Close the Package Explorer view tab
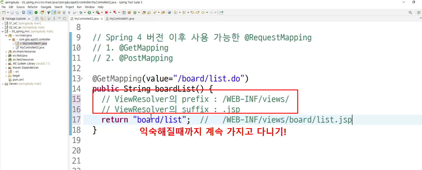This screenshot has width=422, height=170. 29,19
